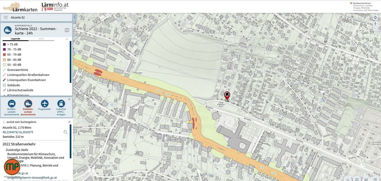Select Straßenverkehr Summenkarte road traffic icon
The height and width of the screenshot is (181, 381).
(12, 104)
